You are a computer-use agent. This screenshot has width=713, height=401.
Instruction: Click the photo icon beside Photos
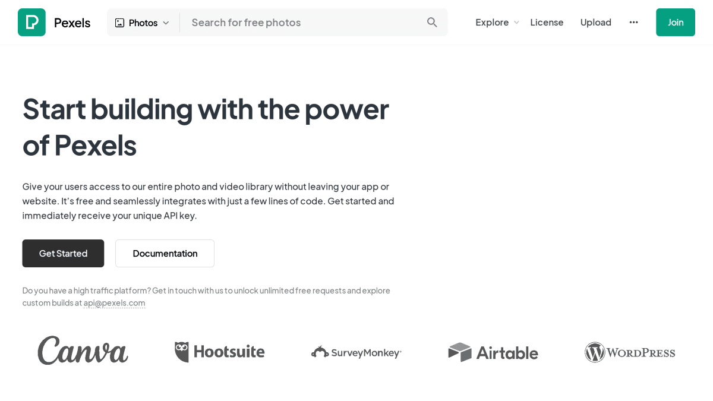tap(119, 23)
